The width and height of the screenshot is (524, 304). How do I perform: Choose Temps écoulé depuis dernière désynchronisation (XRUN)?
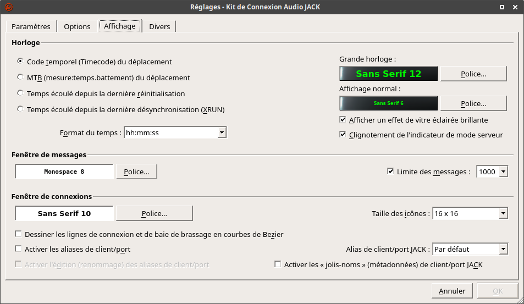click(x=20, y=109)
